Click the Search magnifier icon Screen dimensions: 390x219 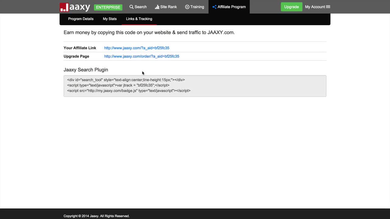click(x=132, y=7)
